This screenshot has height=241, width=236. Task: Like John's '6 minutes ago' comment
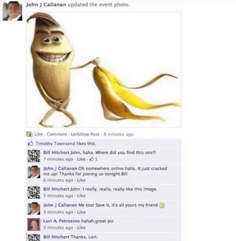[x=81, y=180]
